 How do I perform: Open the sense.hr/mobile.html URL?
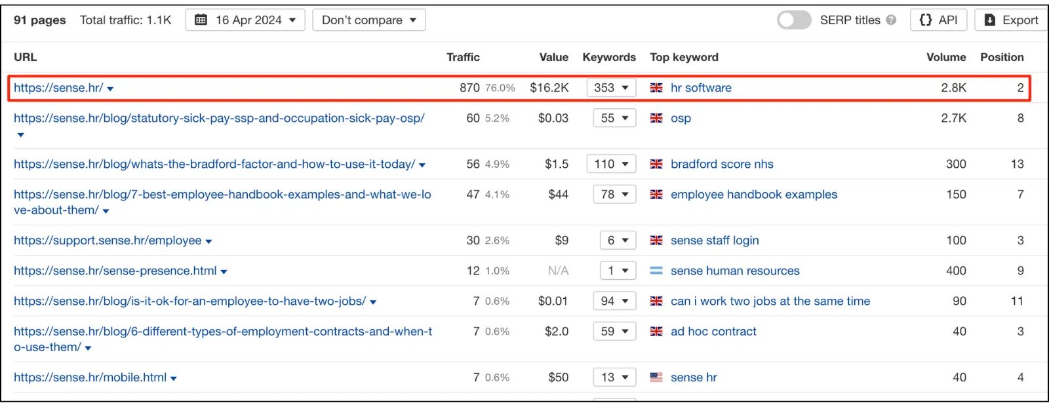click(90, 377)
